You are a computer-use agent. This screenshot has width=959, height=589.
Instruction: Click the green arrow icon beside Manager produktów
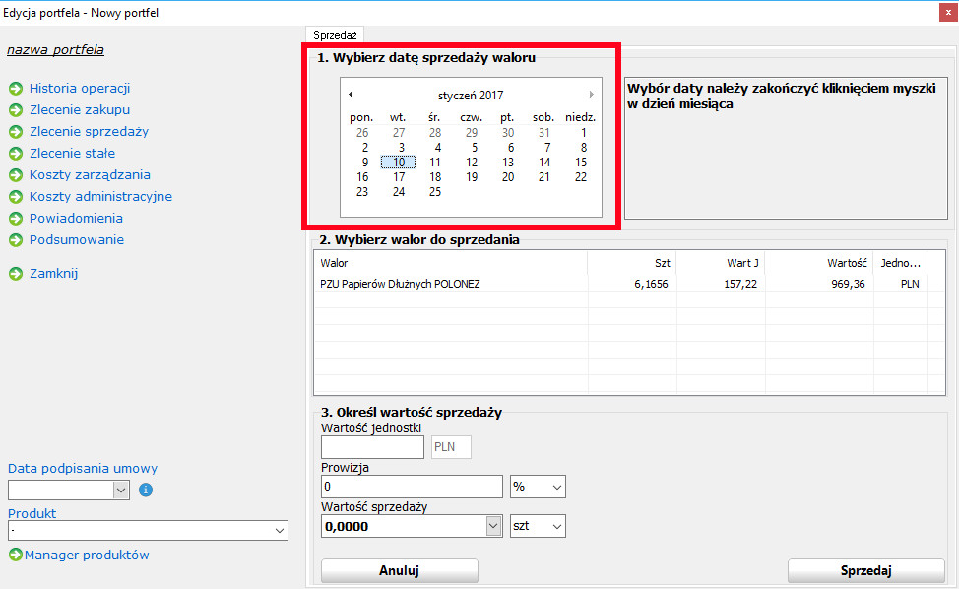tap(16, 556)
